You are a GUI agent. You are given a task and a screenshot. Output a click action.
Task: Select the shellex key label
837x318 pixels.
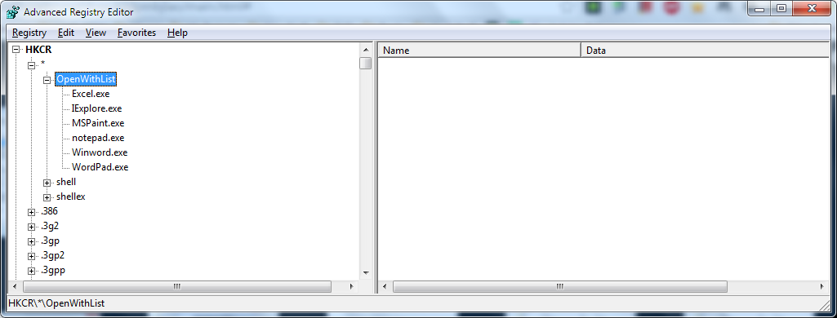[70, 197]
